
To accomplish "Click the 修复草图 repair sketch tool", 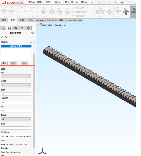I will click(x=109, y=11).
